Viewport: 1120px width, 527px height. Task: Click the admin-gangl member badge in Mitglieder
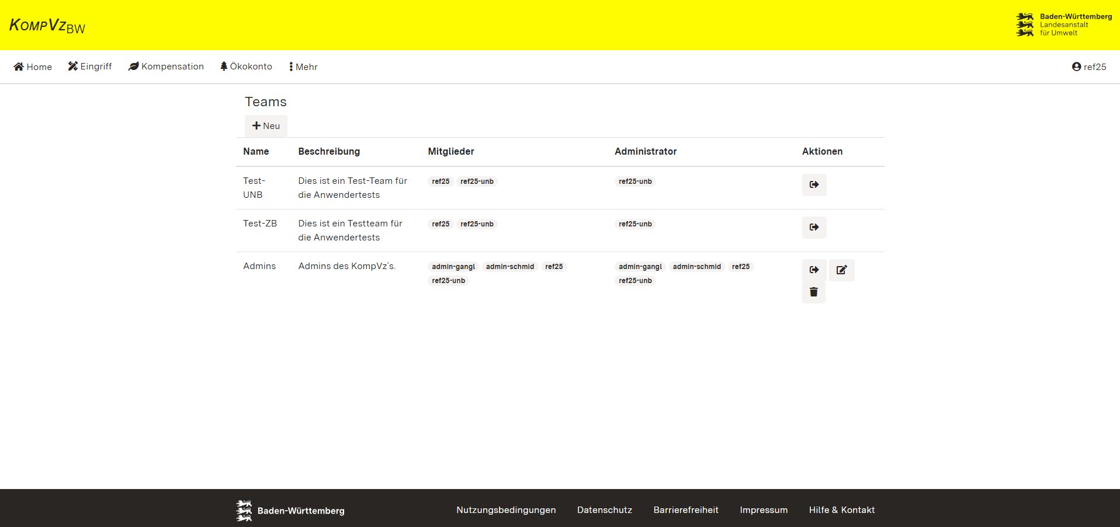[x=453, y=267]
